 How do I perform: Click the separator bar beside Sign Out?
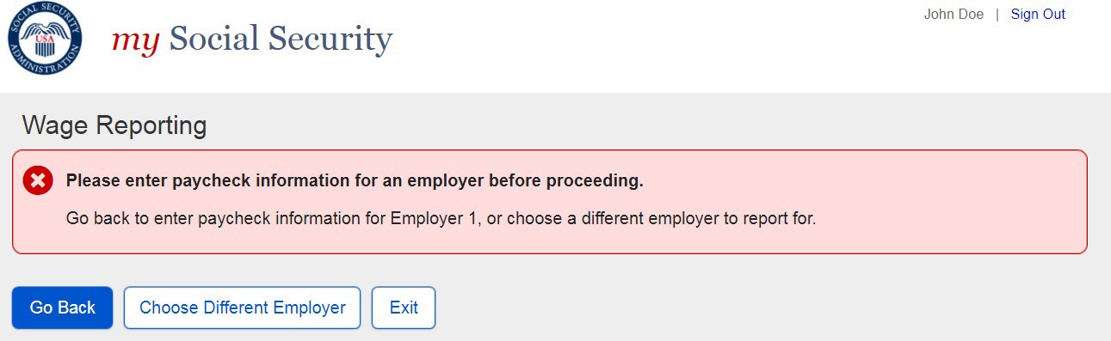(x=997, y=15)
